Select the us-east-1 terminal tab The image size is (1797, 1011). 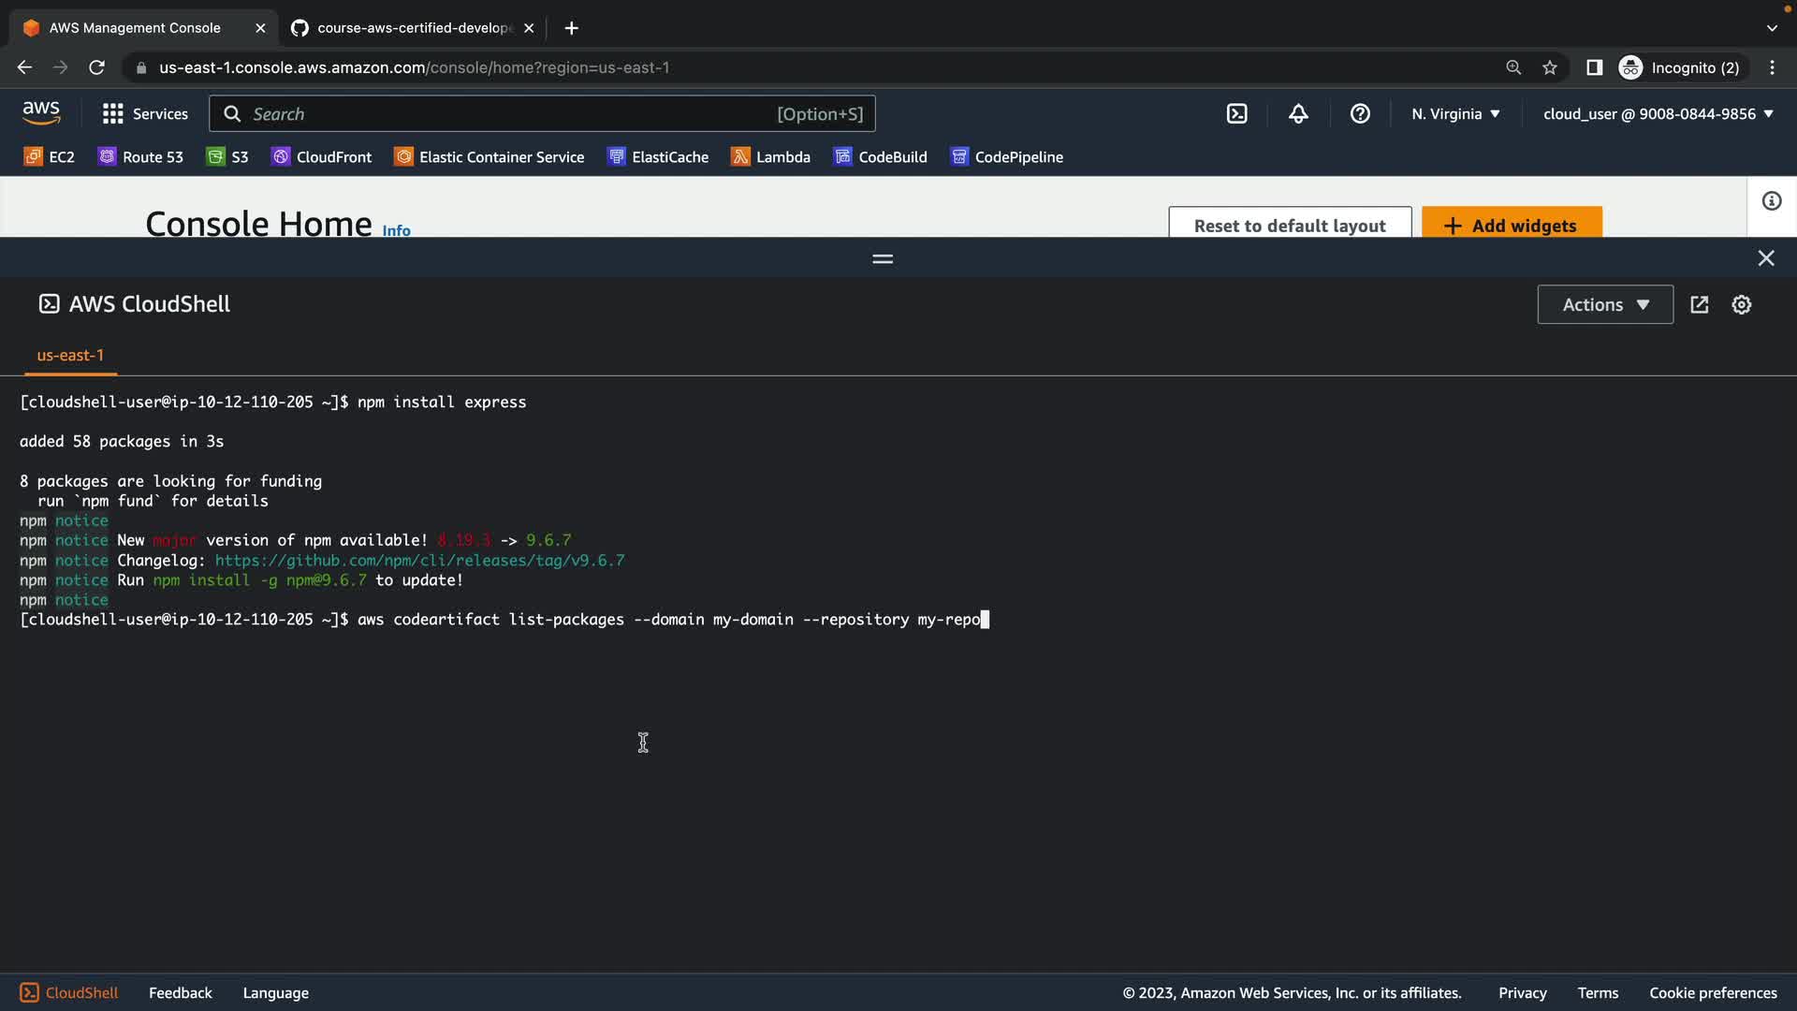[70, 356]
